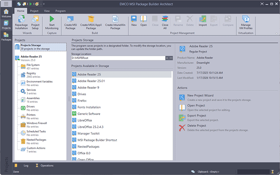Go to the Welcome sidebar page
Viewport: 280px width, 175px height.
[6, 13]
